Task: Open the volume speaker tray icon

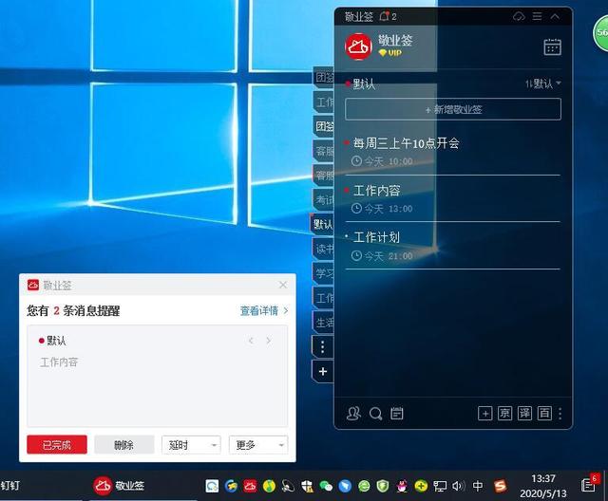Action: tap(458, 486)
